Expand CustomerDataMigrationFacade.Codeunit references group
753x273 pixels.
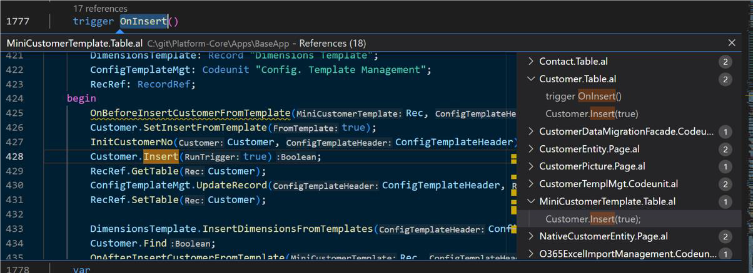point(531,132)
